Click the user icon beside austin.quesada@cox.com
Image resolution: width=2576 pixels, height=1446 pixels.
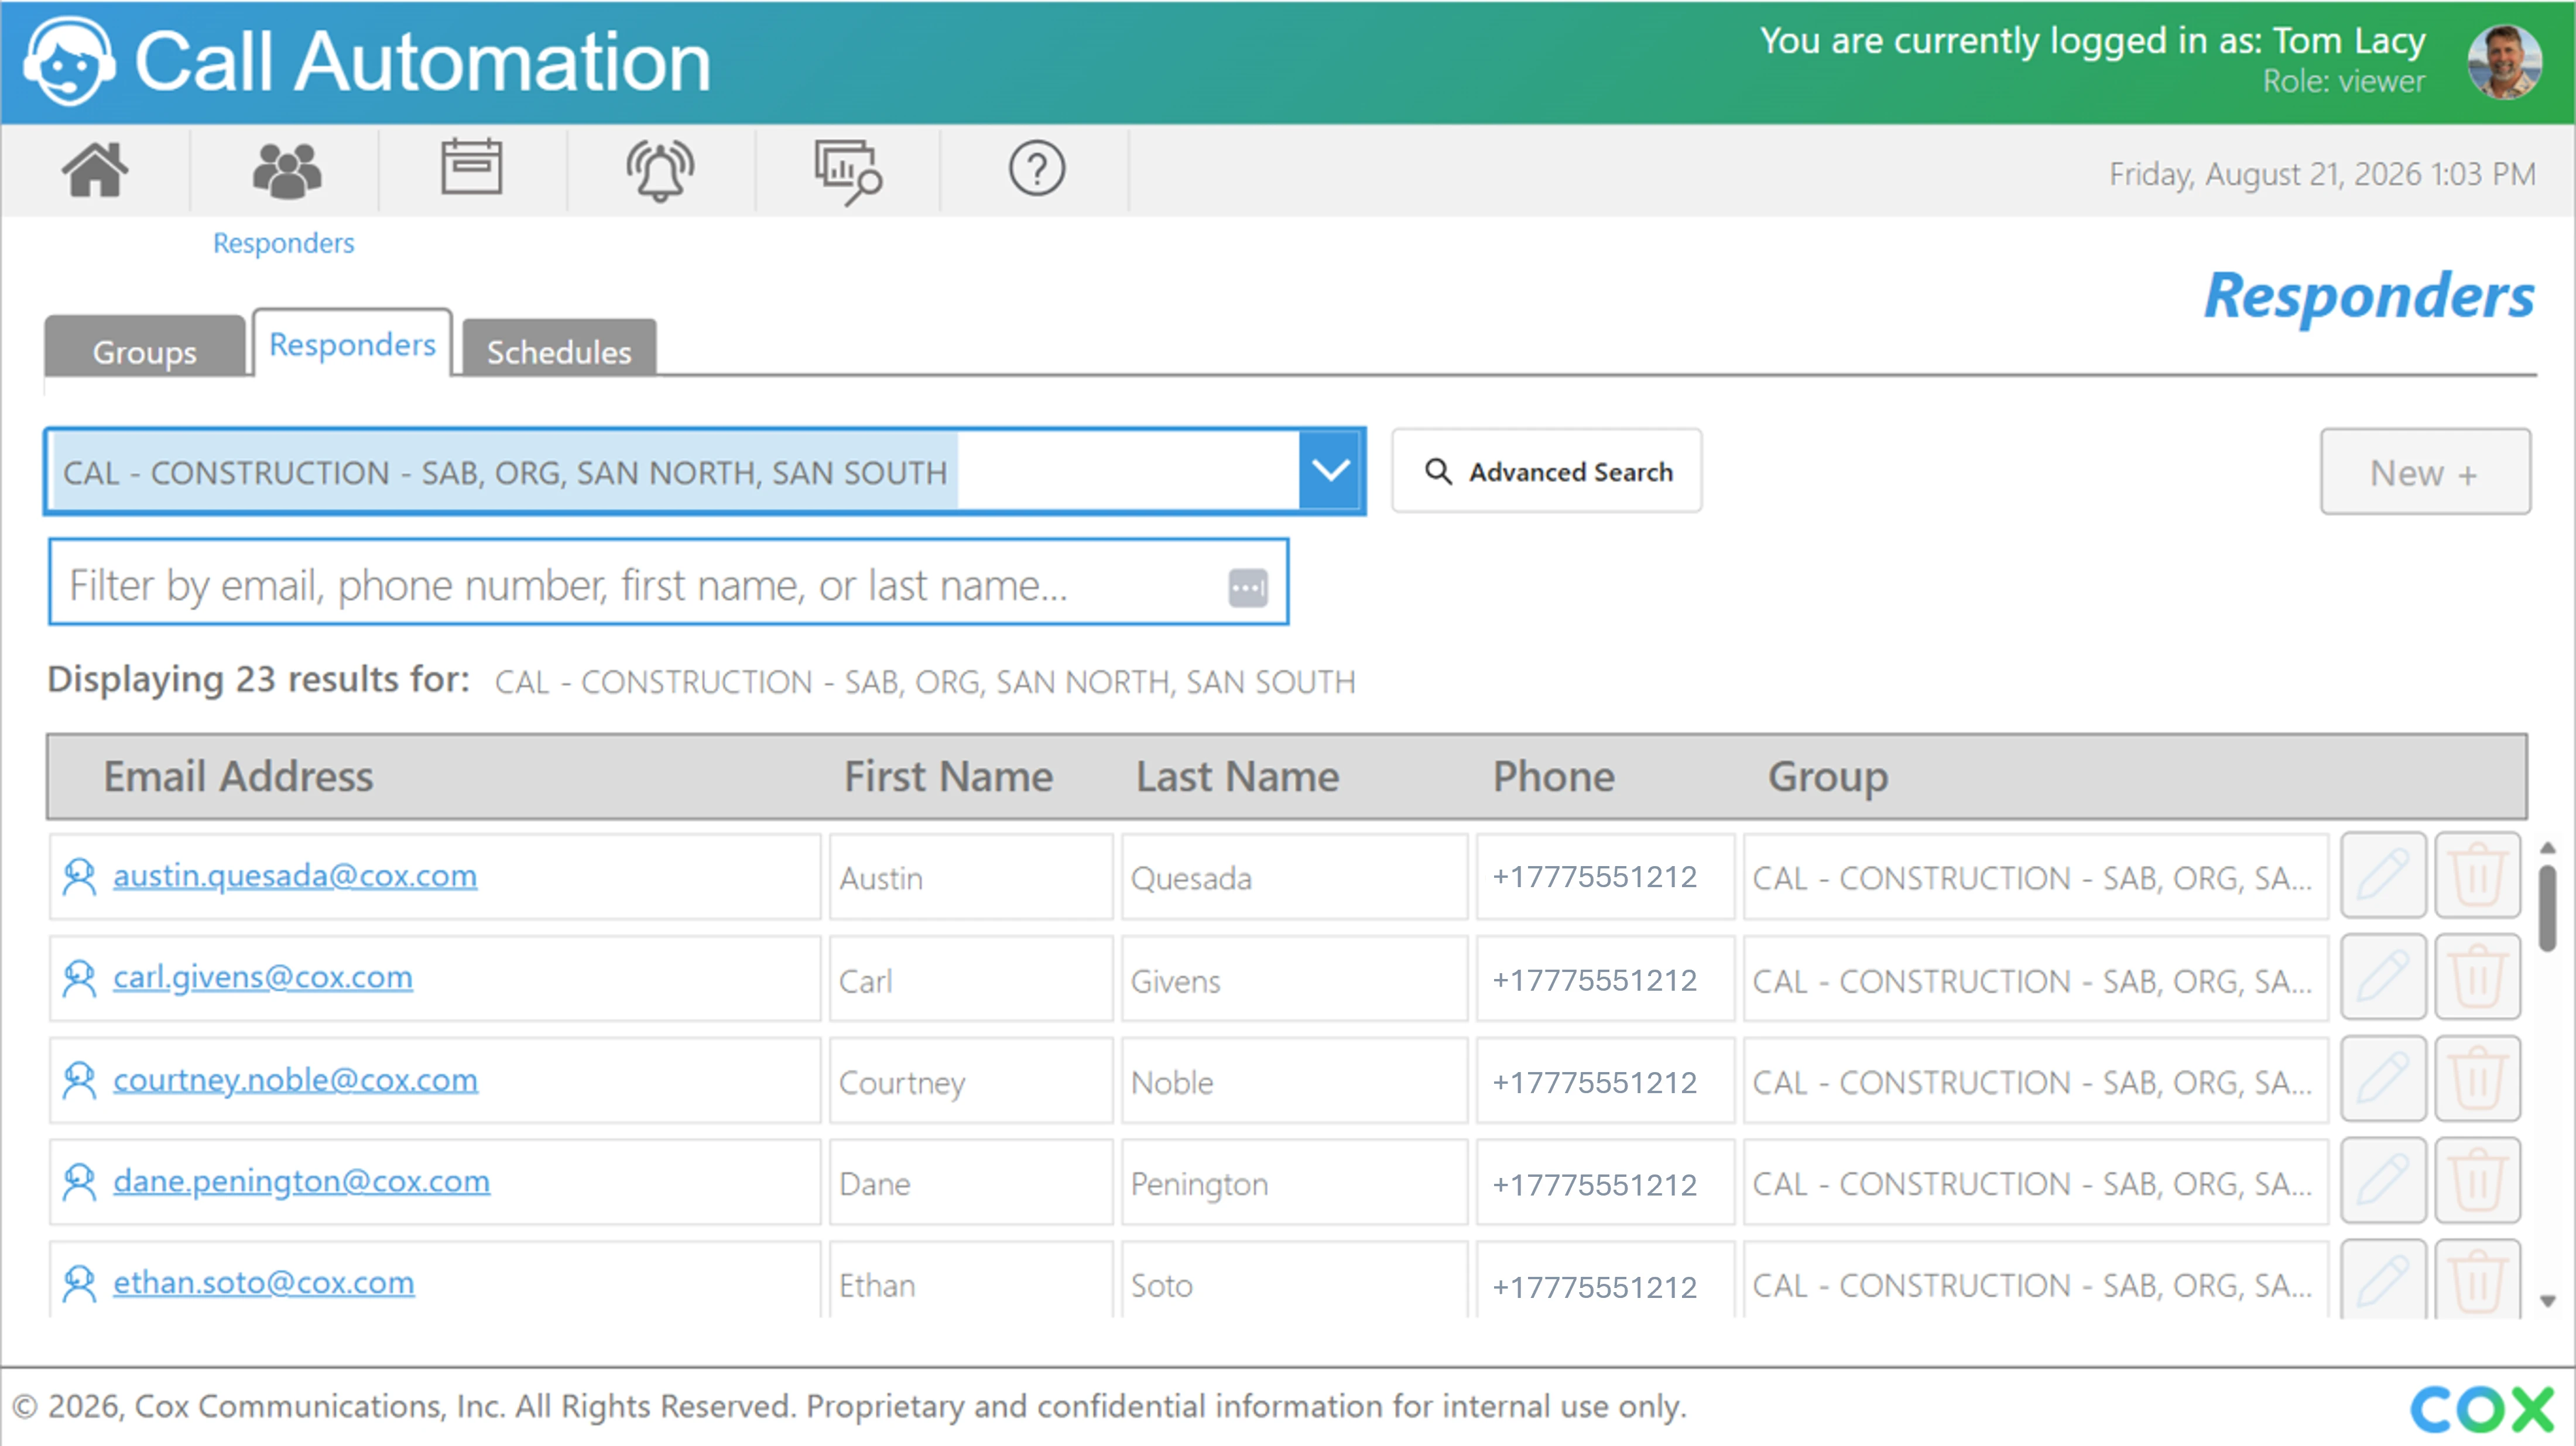click(79, 877)
